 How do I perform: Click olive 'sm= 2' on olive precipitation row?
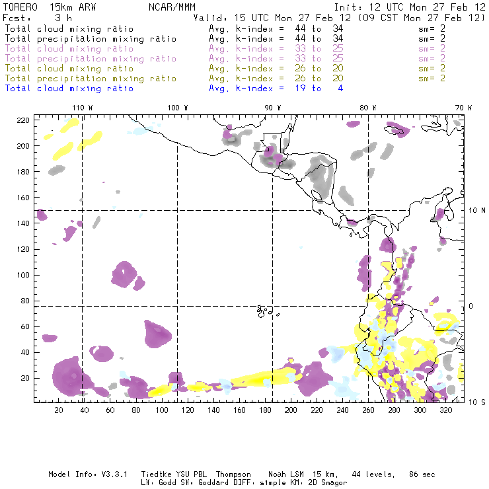[432, 78]
